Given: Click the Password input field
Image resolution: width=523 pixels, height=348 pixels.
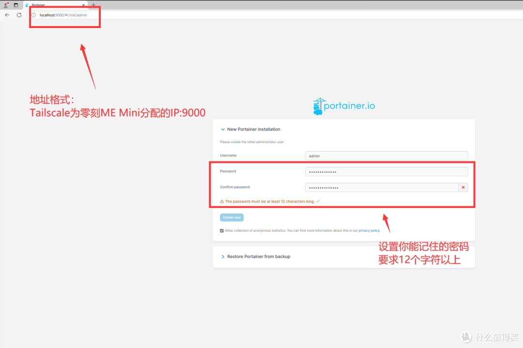Looking at the screenshot, I should (x=386, y=172).
